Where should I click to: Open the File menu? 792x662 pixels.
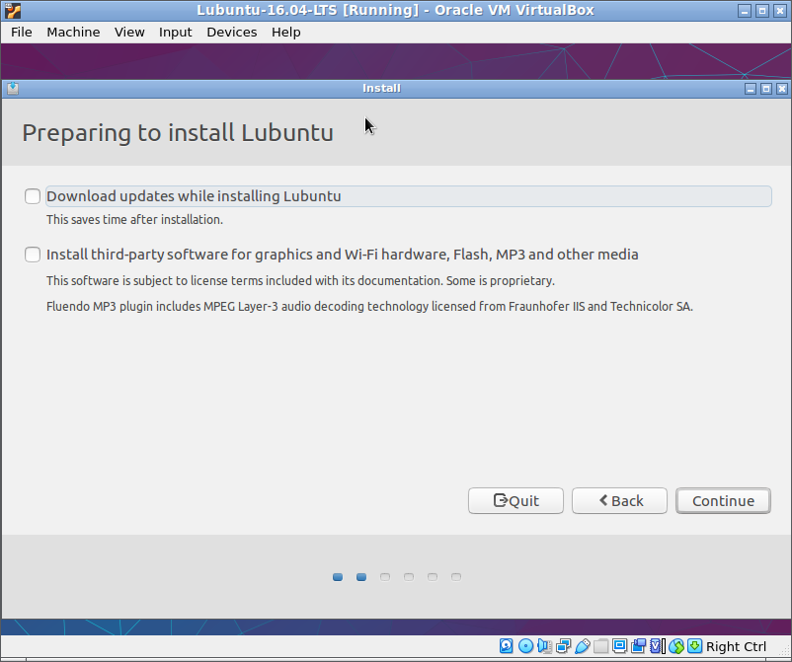(22, 33)
